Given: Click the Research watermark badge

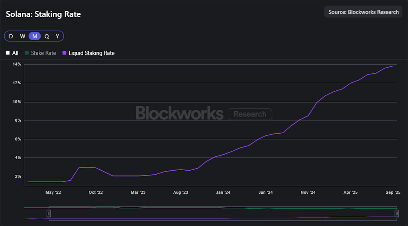Looking at the screenshot, I should click(x=250, y=114).
